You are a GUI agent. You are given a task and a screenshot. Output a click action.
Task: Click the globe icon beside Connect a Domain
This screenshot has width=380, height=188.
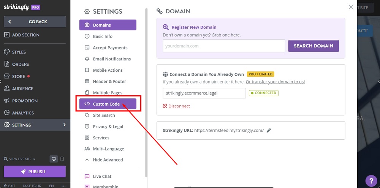pos(165,74)
